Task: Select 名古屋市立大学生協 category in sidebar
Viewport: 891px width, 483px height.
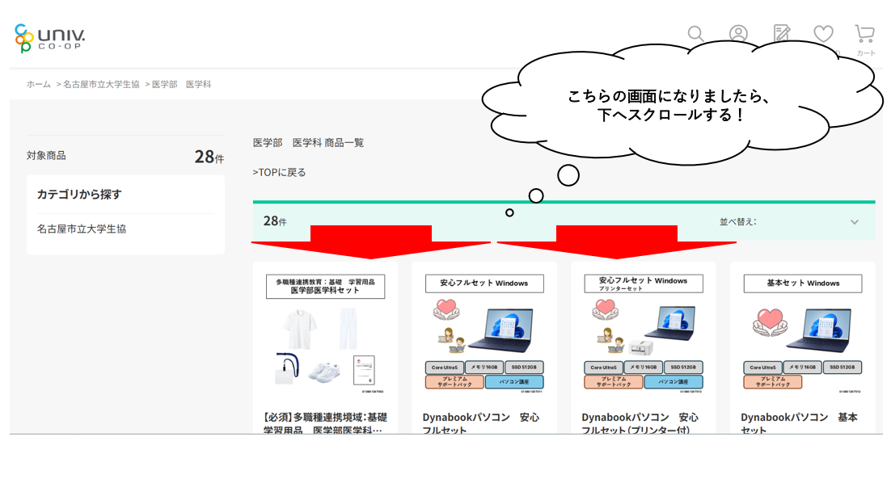Action: click(82, 229)
